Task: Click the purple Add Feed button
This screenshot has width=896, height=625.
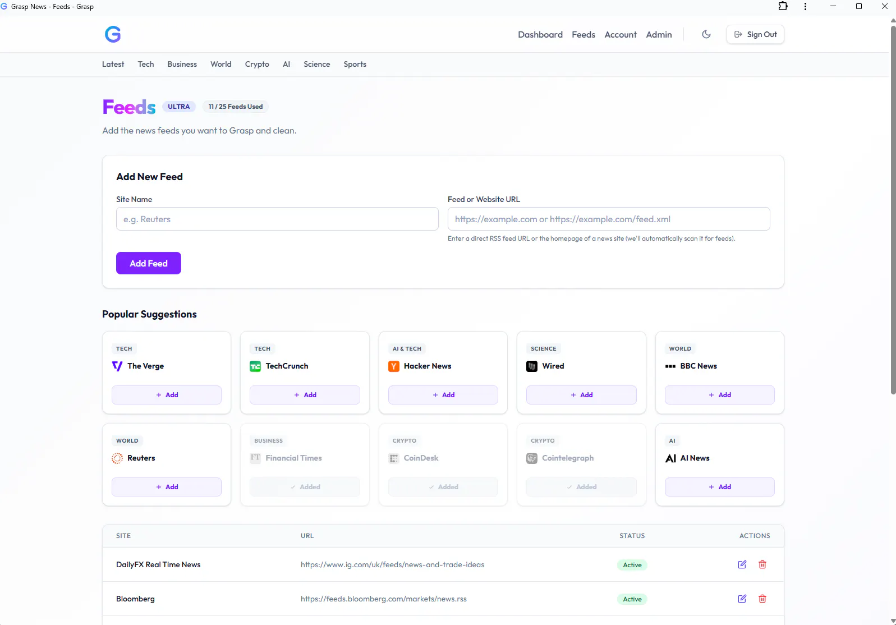Action: point(149,263)
